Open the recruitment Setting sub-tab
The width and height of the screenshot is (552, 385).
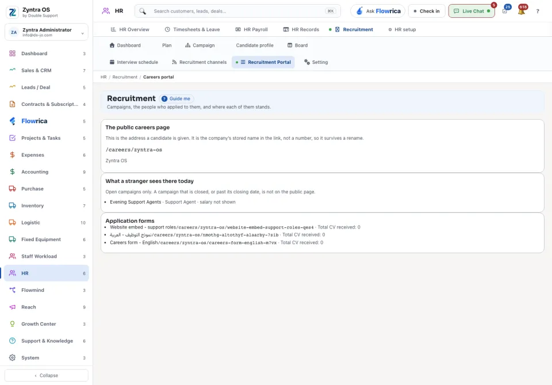[x=316, y=62]
